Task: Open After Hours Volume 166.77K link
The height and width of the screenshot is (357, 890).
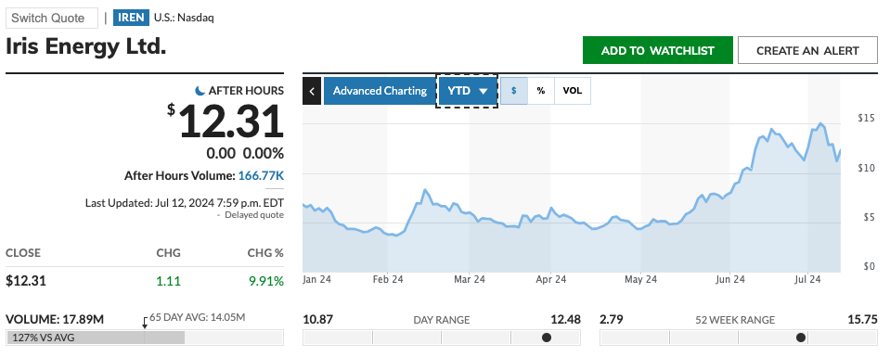Action: point(261,175)
